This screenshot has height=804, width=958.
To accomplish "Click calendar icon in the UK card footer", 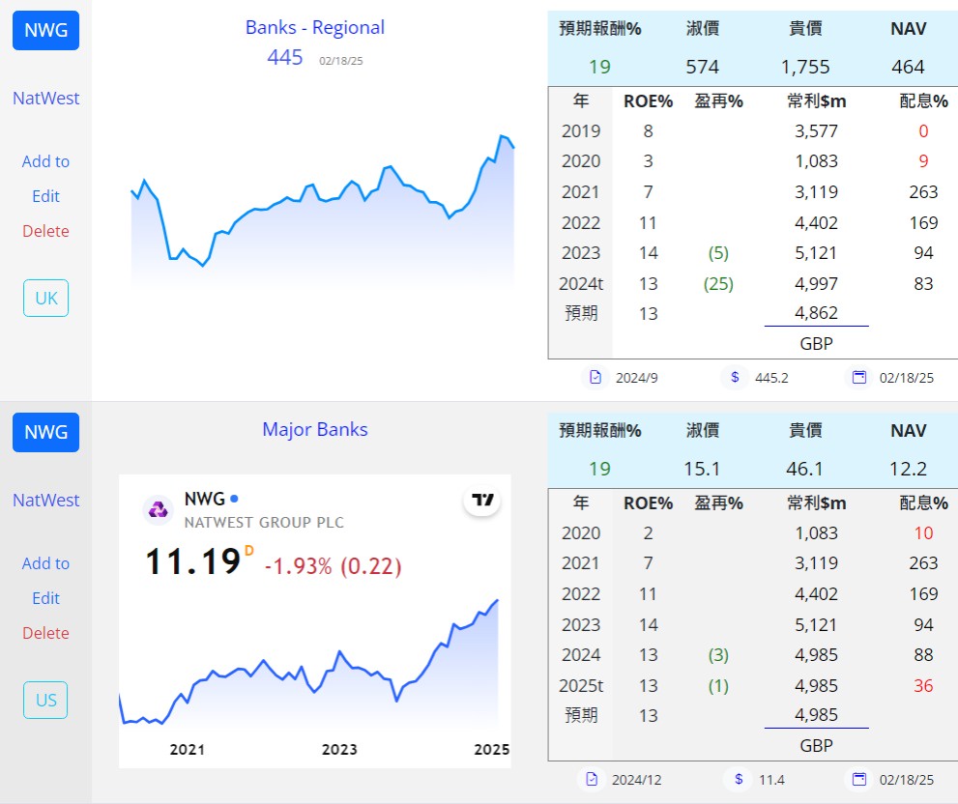I will (859, 378).
